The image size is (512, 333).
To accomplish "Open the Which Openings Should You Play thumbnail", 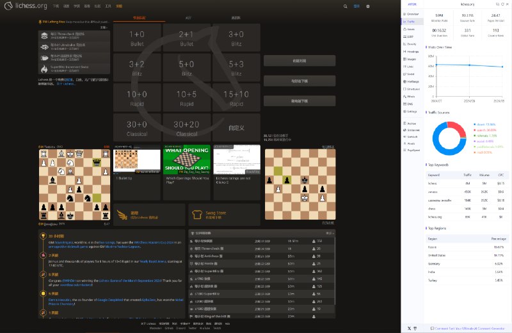I will 187,160.
